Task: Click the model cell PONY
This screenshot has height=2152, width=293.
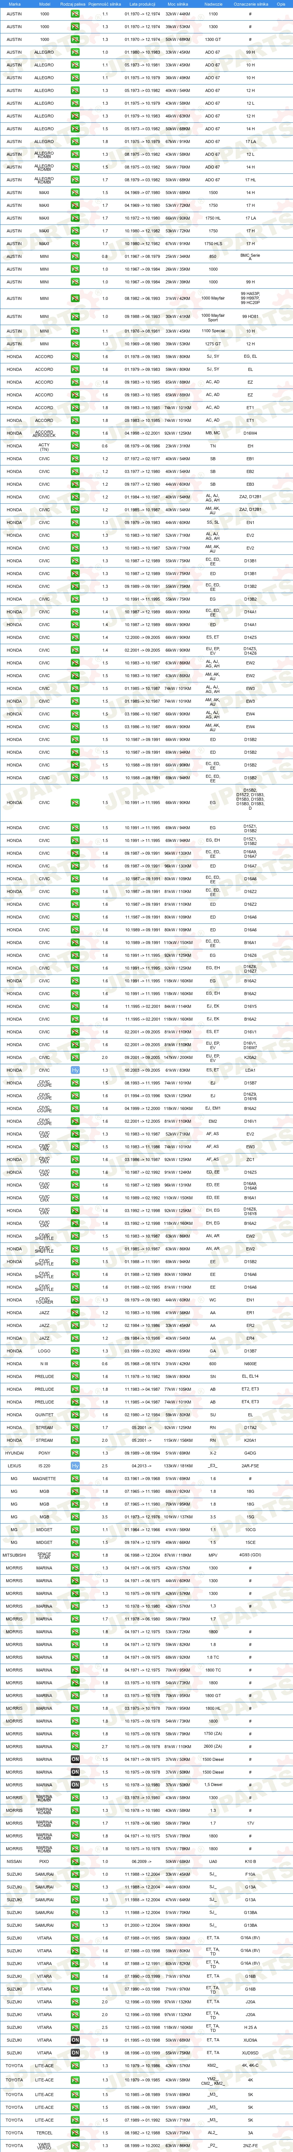Action: (44, 1453)
